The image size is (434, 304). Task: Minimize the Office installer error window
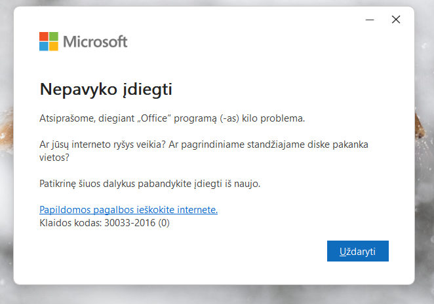click(370, 20)
